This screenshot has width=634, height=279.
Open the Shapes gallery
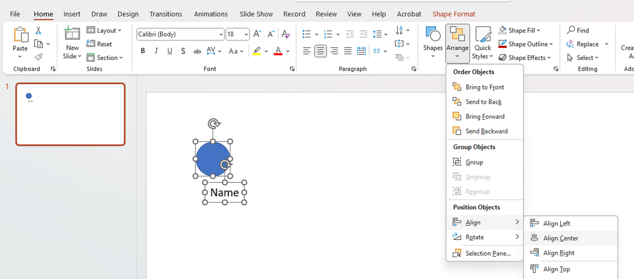tap(433, 42)
